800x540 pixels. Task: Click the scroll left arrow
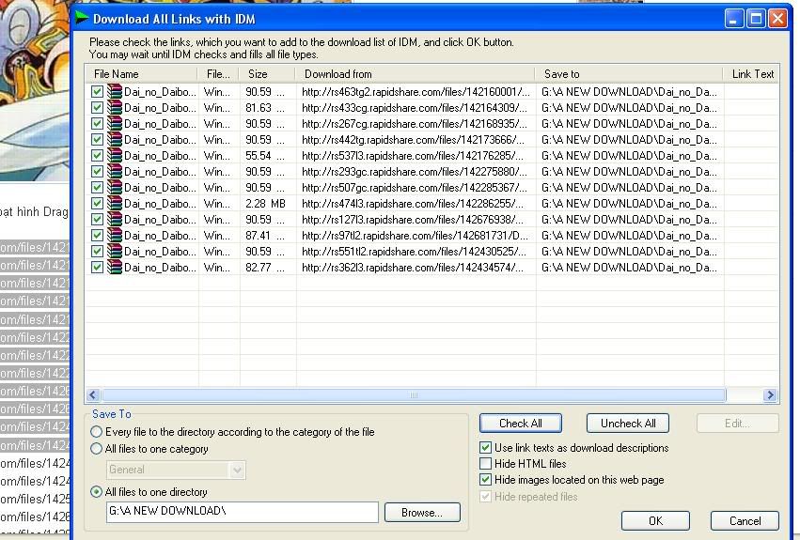click(x=93, y=394)
